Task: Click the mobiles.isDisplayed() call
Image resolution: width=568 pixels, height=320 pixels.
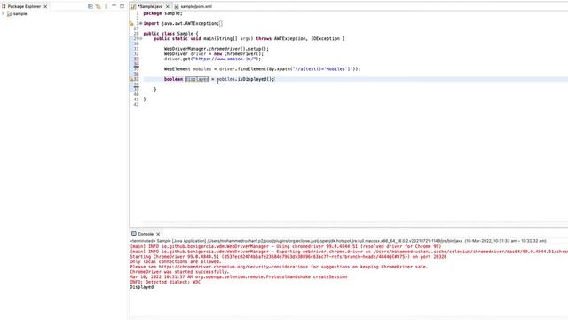Action: [246, 79]
